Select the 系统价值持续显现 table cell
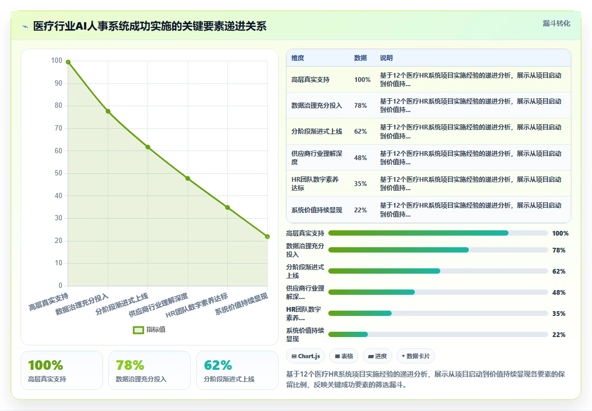Viewport: 592px width, 411px height. 317,210
